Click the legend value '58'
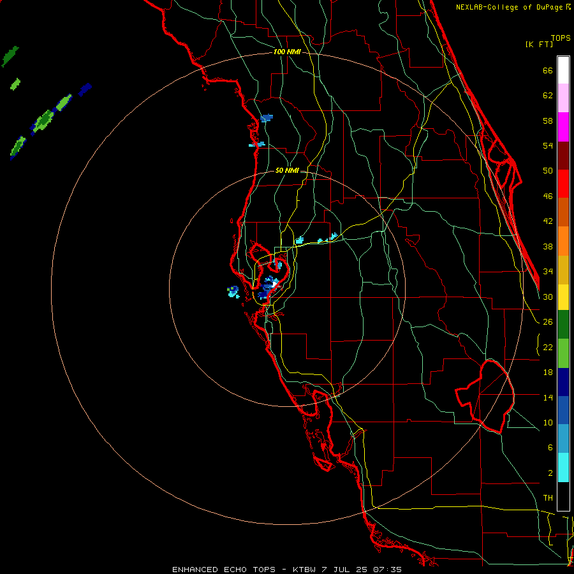Screen dimensions: 574x574 548,121
